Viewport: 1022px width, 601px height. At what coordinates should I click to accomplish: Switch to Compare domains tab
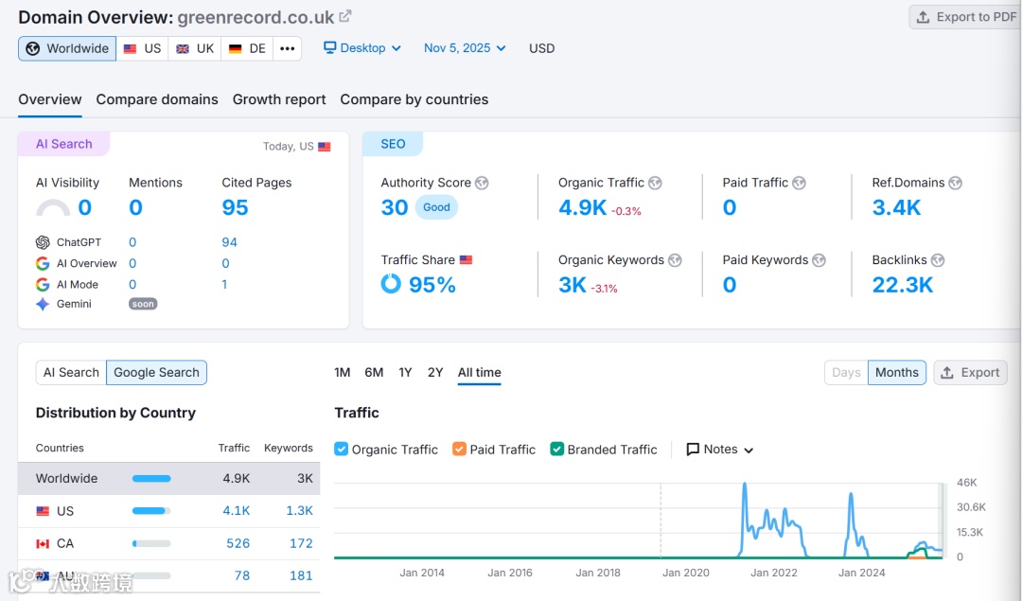tap(157, 99)
